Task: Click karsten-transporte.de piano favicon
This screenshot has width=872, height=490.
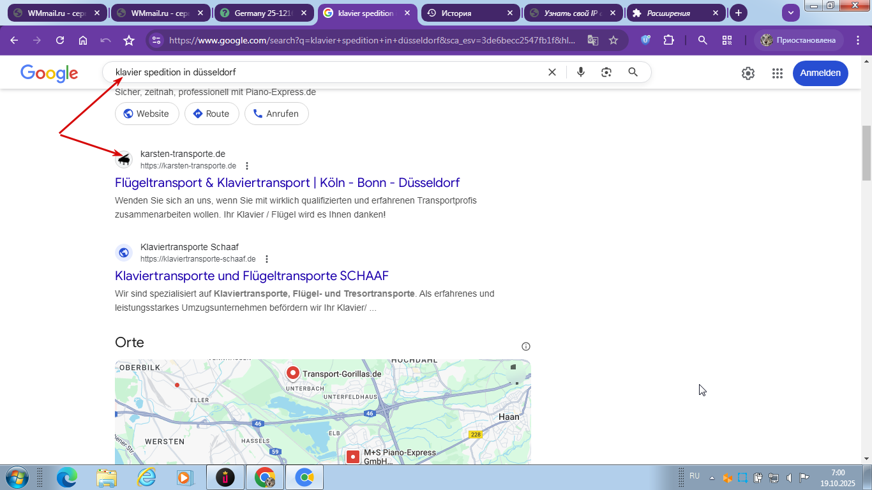Action: (x=124, y=160)
